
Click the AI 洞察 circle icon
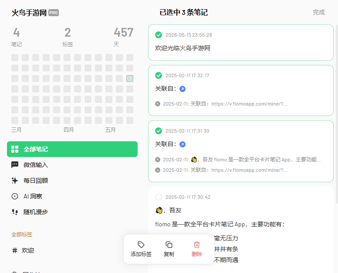[15, 196]
